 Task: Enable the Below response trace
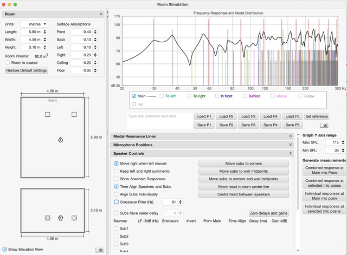(300, 96)
